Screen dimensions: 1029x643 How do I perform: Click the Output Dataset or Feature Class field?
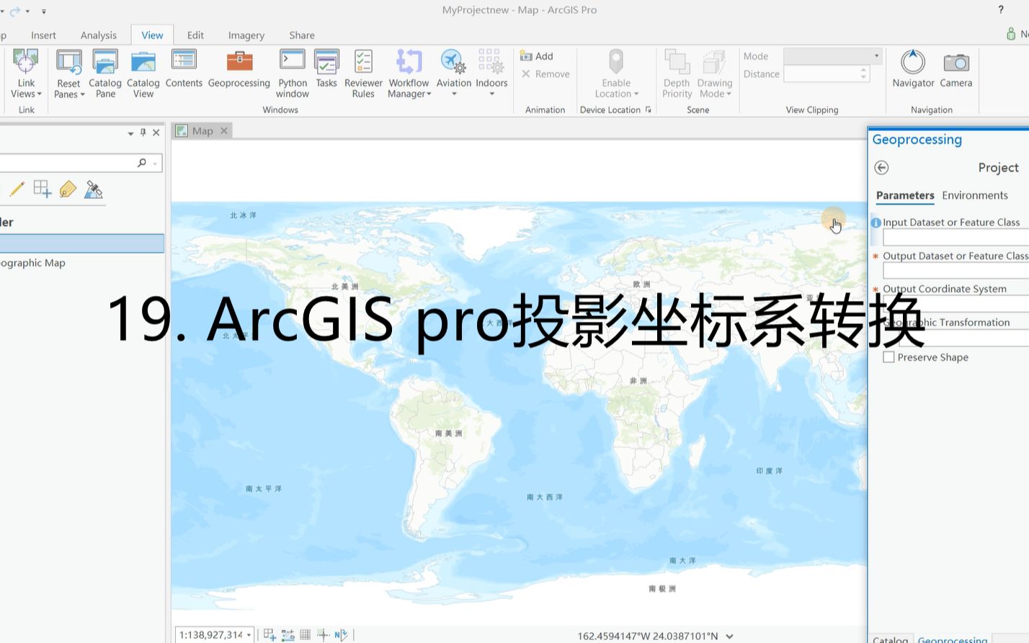[x=955, y=271]
